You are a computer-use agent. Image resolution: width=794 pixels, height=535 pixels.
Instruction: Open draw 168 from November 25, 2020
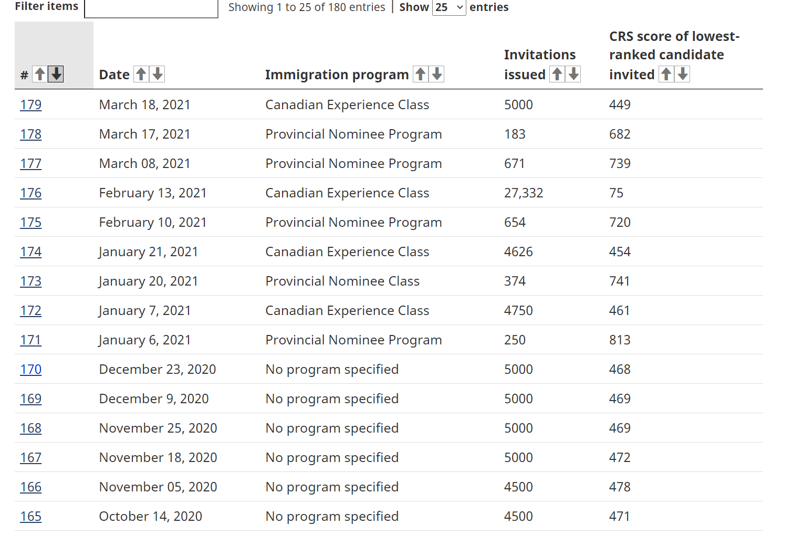(x=31, y=428)
